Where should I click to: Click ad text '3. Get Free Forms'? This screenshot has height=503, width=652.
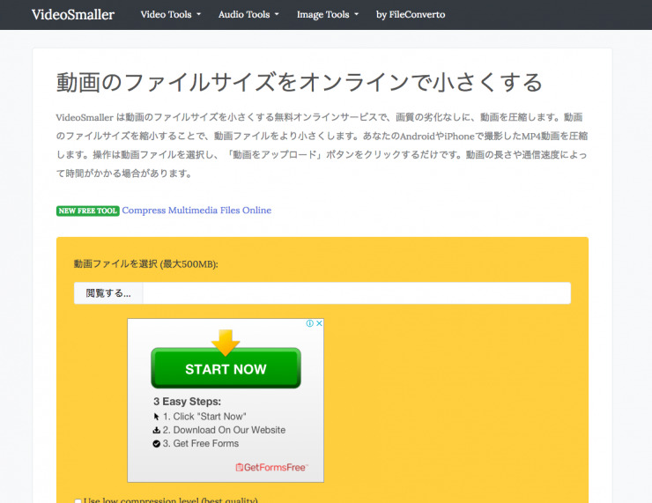tap(201, 444)
